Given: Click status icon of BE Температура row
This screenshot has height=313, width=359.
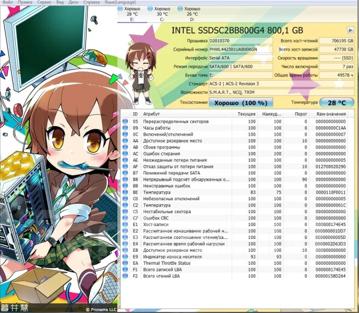Looking at the screenshot, I should [125, 192].
